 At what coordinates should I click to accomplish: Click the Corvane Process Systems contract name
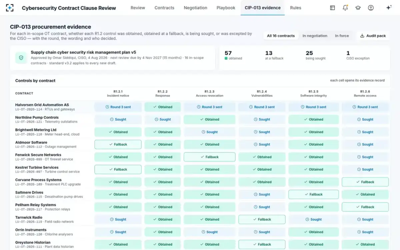[x=38, y=180]
